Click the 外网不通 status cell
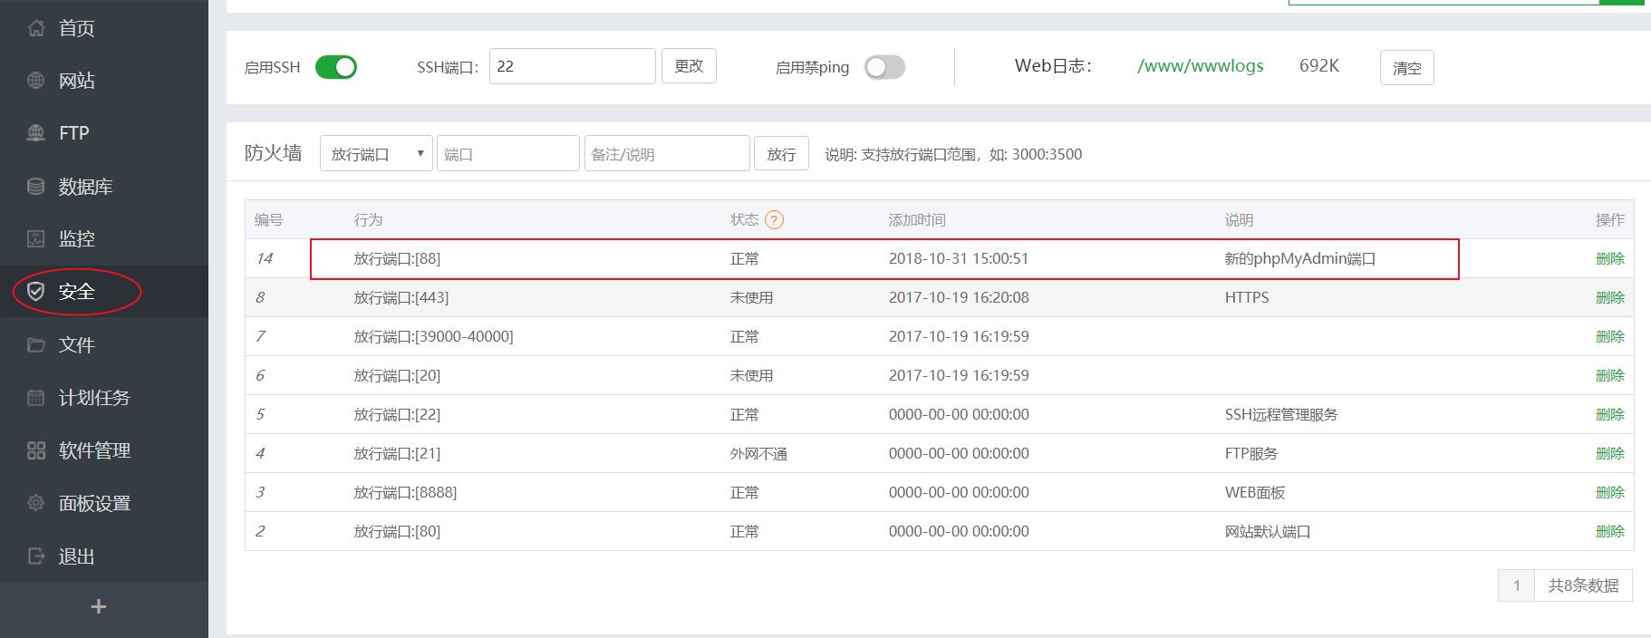 (x=758, y=453)
